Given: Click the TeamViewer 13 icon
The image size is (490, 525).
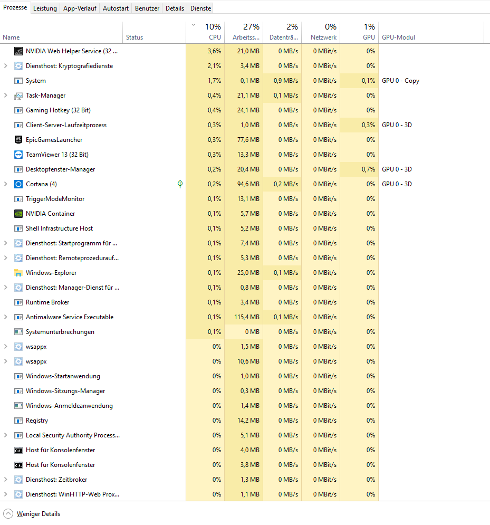Looking at the screenshot, I should tap(18, 155).
